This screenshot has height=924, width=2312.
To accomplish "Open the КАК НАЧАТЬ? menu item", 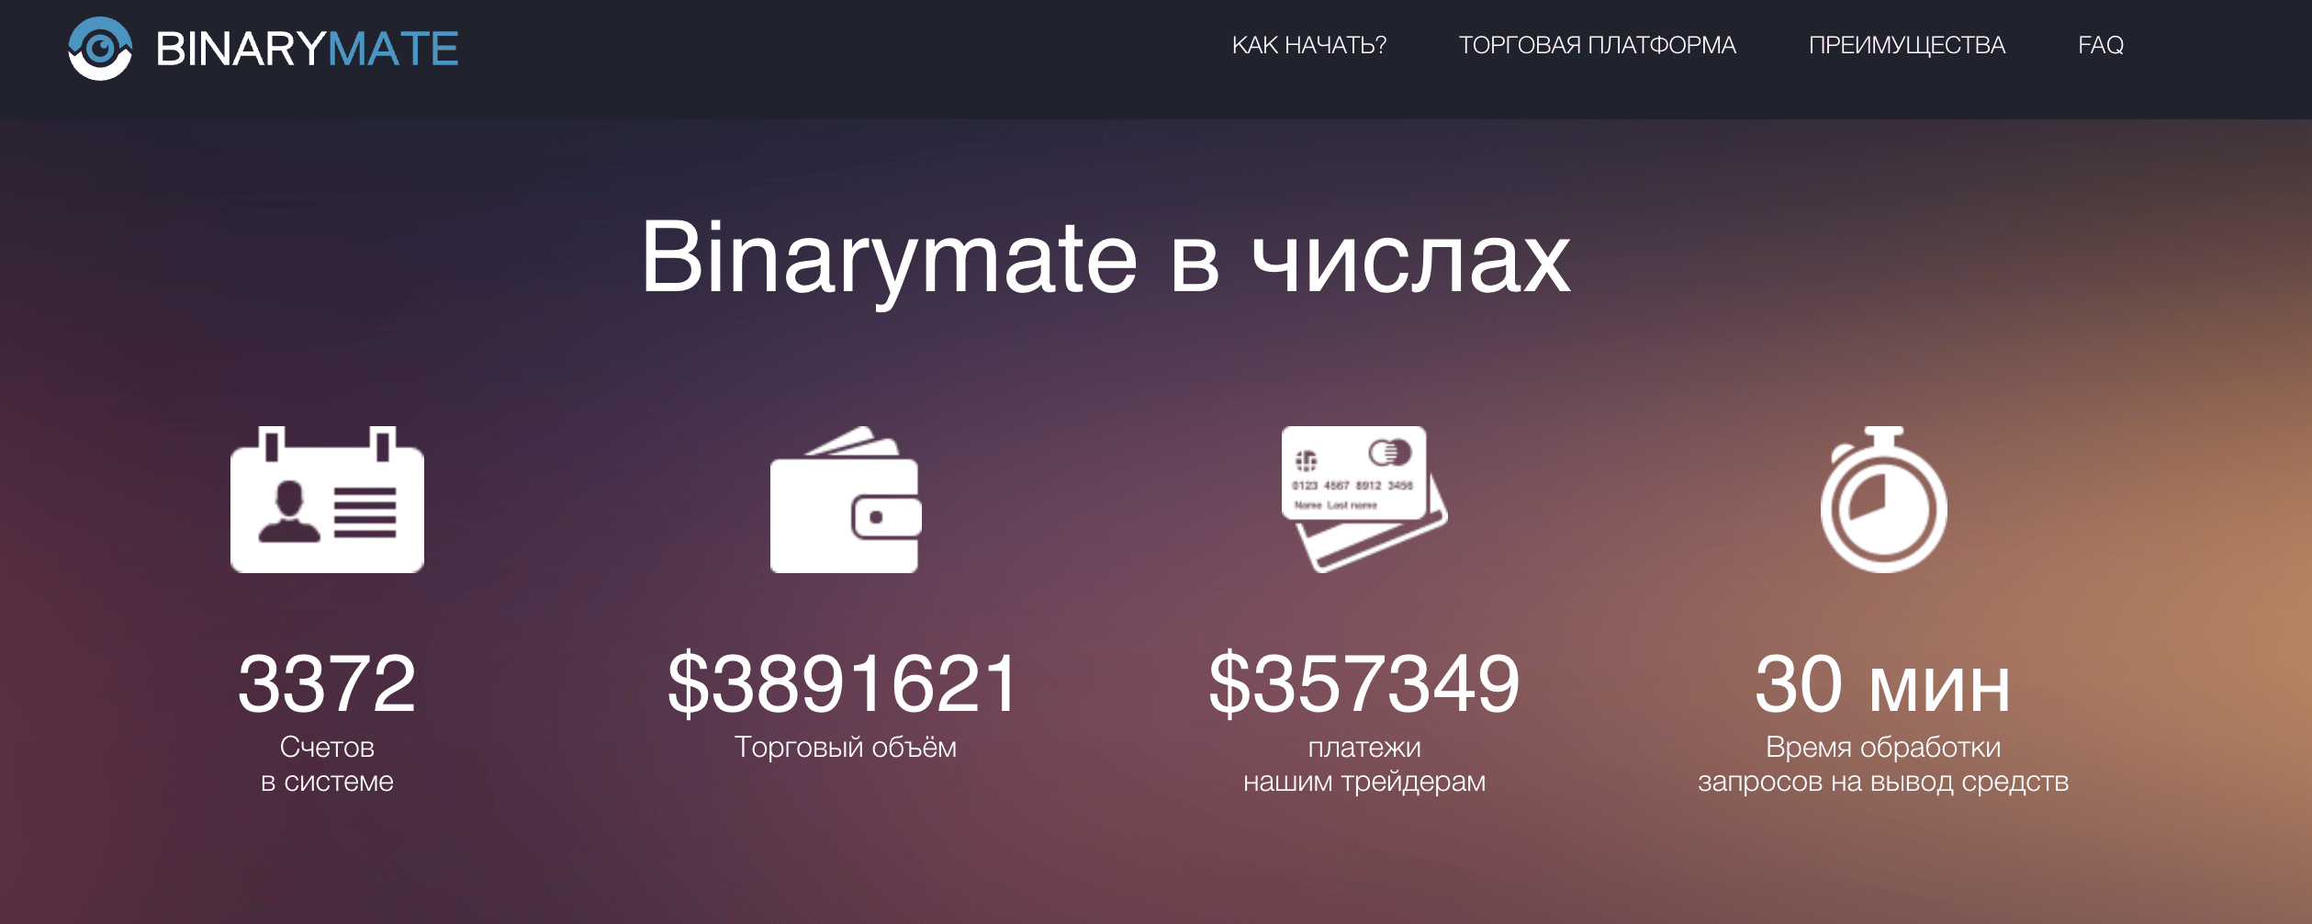I will point(1308,45).
